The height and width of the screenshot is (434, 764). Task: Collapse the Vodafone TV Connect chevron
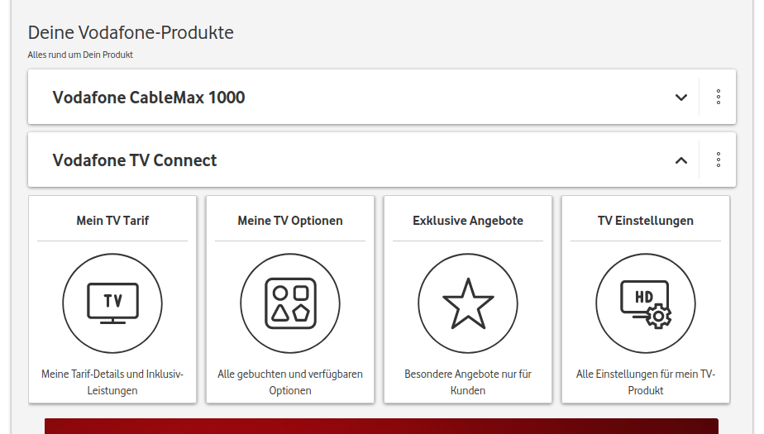681,160
